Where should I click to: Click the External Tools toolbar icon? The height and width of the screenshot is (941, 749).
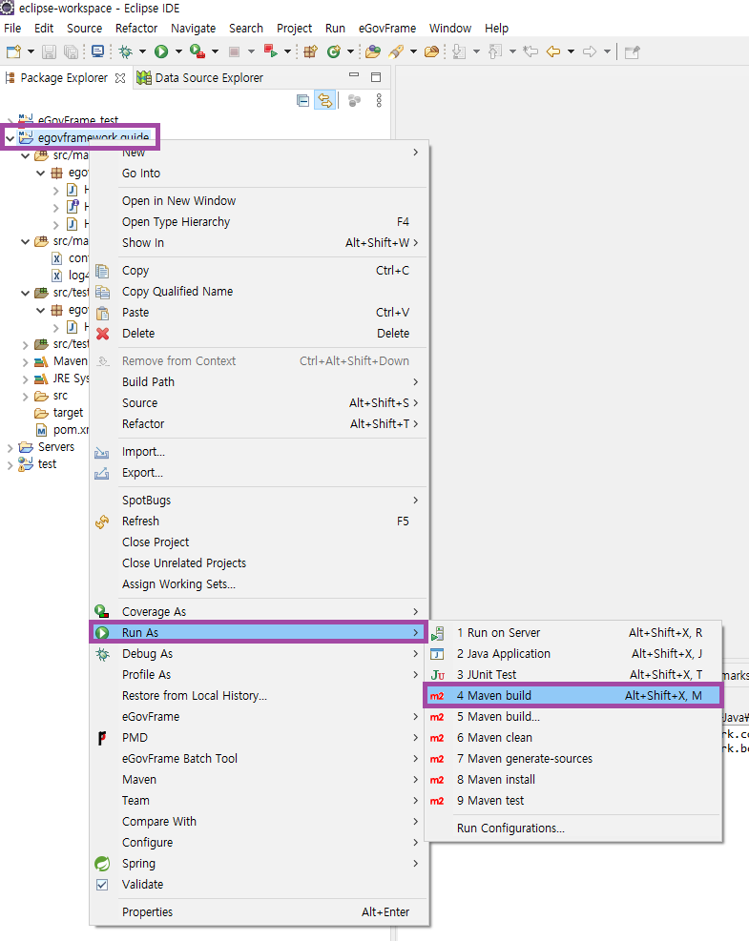pos(270,51)
